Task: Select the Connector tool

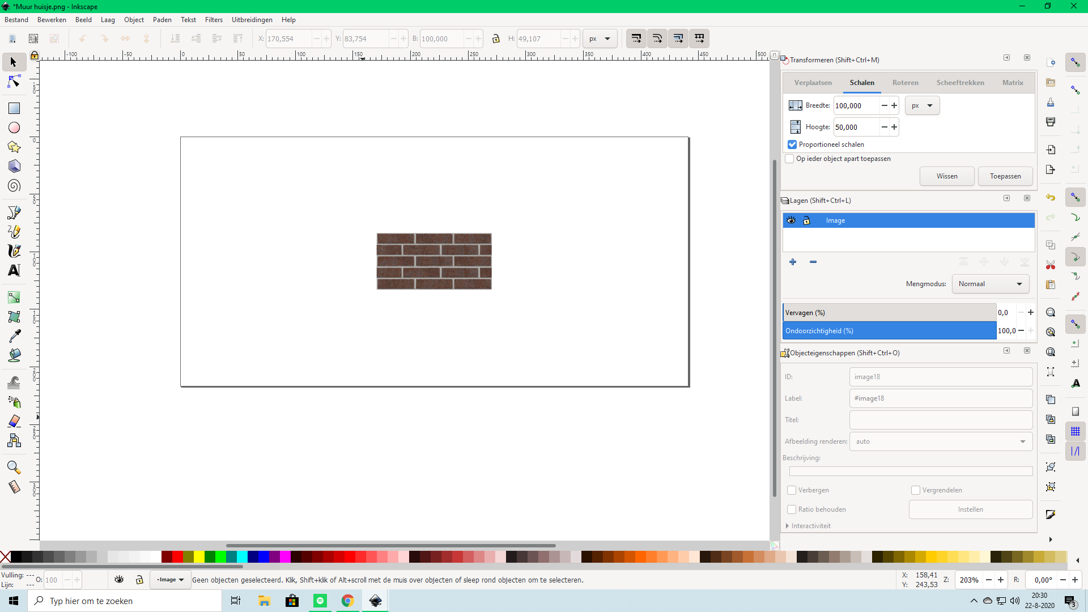Action: tap(14, 440)
